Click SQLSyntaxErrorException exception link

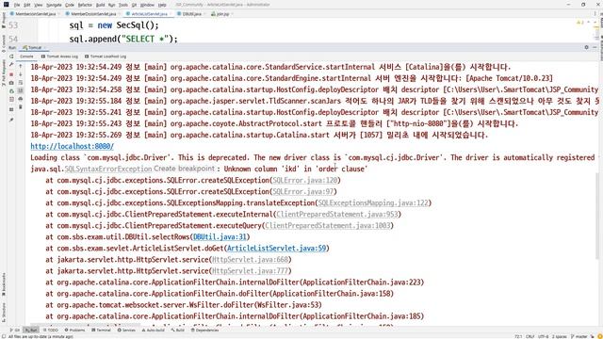pyautogui.click(x=108, y=169)
